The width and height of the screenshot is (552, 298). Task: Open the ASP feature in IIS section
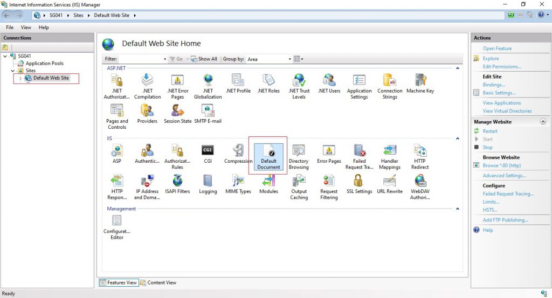(117, 154)
